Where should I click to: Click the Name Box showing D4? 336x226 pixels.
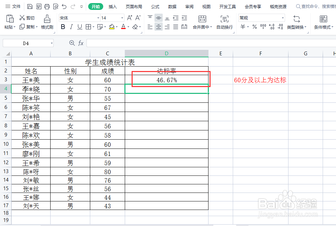click(x=26, y=43)
